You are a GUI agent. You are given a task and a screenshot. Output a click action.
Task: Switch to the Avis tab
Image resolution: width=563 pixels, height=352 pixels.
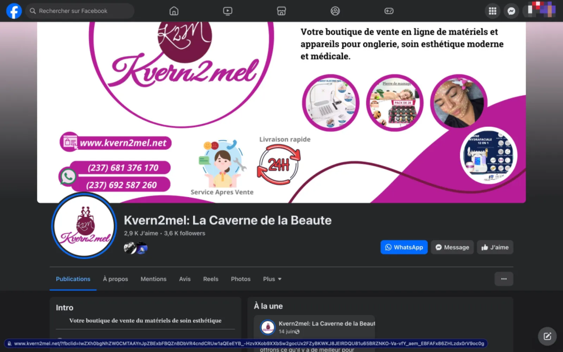point(185,279)
